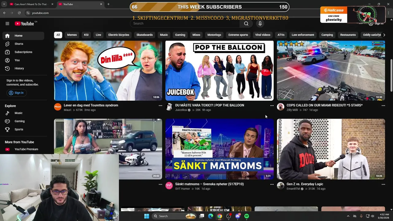Show more filter chips with right arrow
Image resolution: width=393 pixels, height=221 pixels.
[384, 35]
